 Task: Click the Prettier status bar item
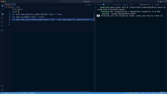pyautogui.click(x=160, y=93)
